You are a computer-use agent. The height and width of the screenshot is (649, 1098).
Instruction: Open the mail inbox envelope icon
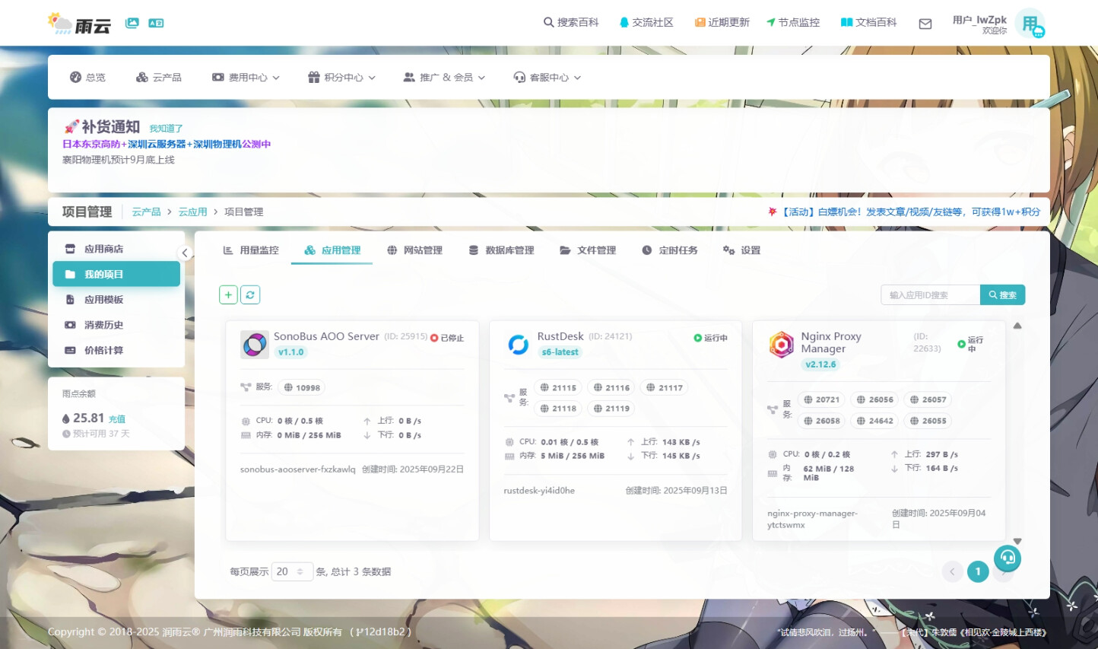click(925, 24)
